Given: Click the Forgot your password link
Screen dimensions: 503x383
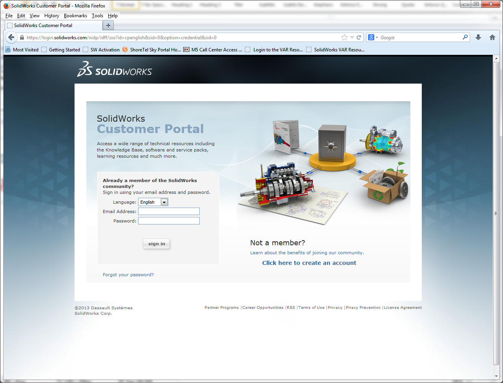Looking at the screenshot, I should pos(128,275).
